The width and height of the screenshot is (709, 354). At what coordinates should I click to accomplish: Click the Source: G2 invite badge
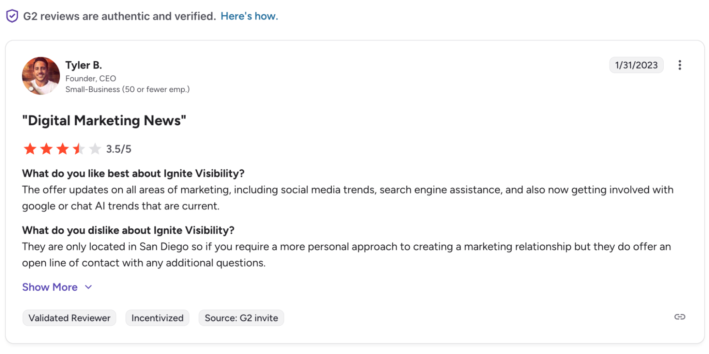coord(241,318)
